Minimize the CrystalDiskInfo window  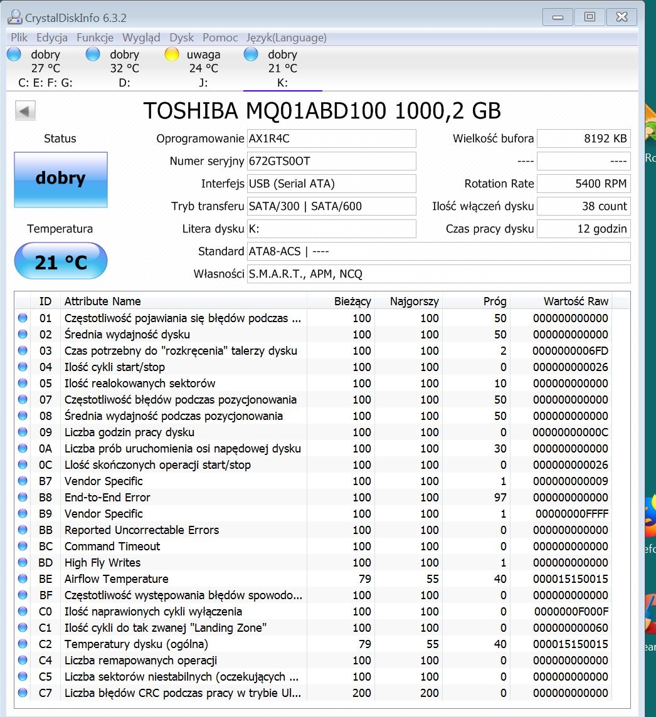pos(558,17)
